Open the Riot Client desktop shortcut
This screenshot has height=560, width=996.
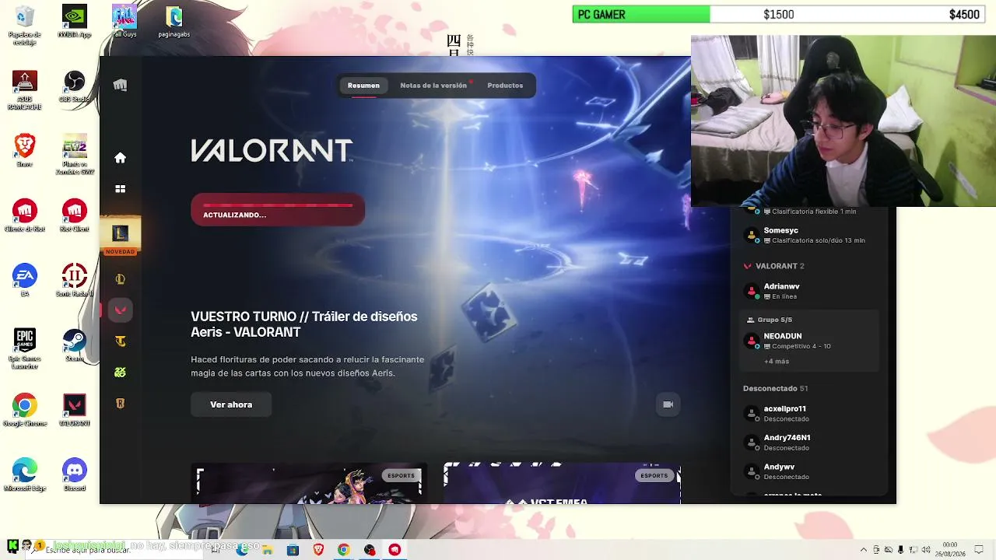75,215
